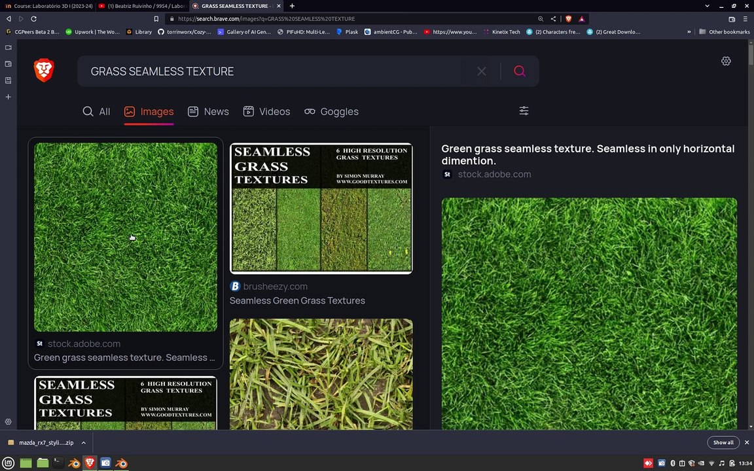Viewport: 754px width, 471px height.
Task: Expand download options for mazda_rx7 zip
Action: pos(84,443)
